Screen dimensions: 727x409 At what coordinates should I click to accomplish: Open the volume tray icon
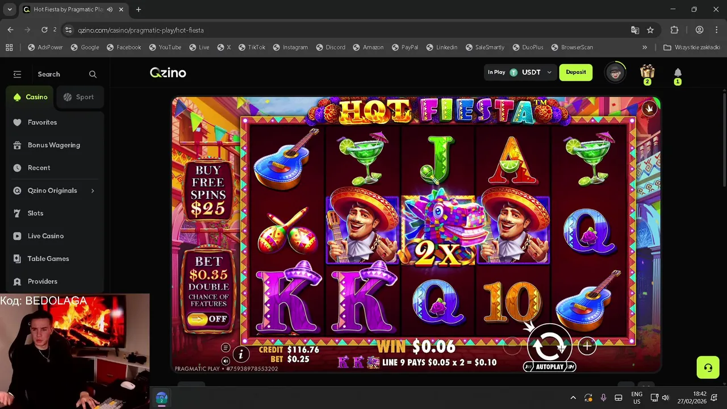pos(665,398)
